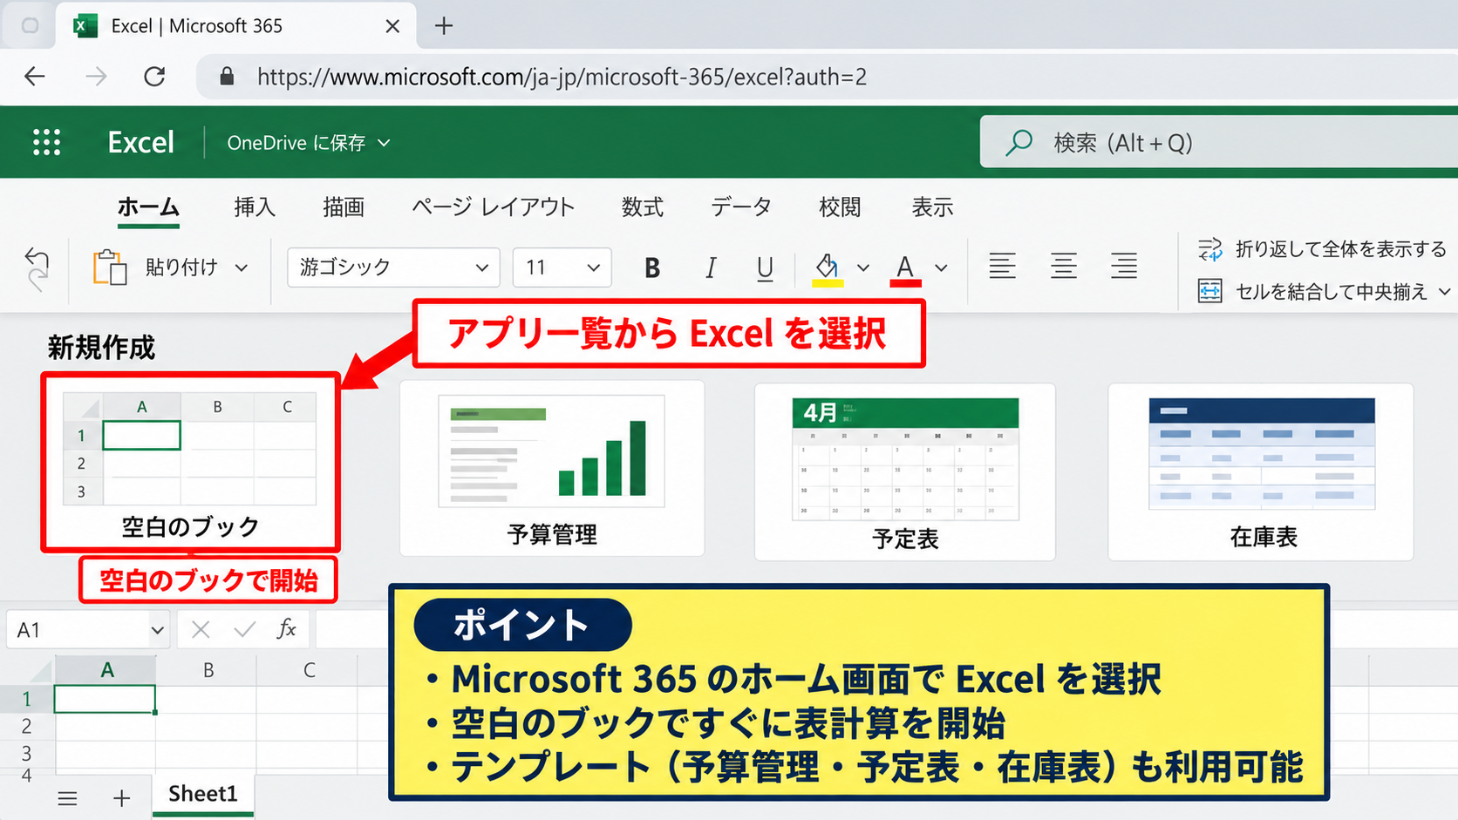Viewport: 1458px width, 820px height.
Task: Click the formula bar confirm checkmark
Action: [245, 629]
